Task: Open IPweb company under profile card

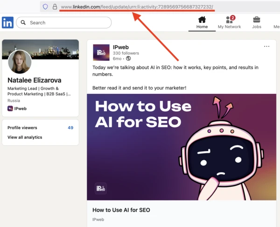Action: pyautogui.click(x=20, y=108)
